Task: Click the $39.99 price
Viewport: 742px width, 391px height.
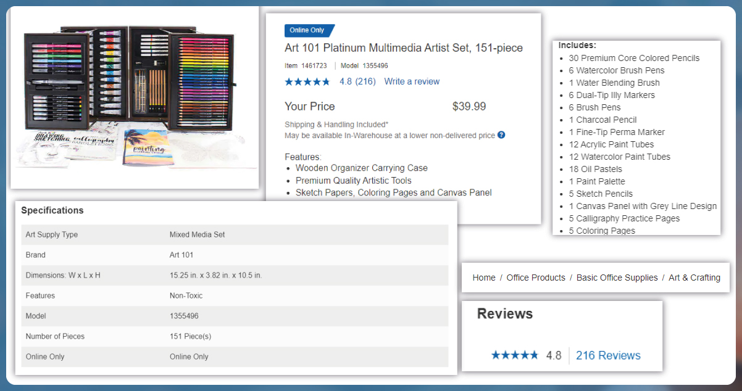Action: click(469, 107)
